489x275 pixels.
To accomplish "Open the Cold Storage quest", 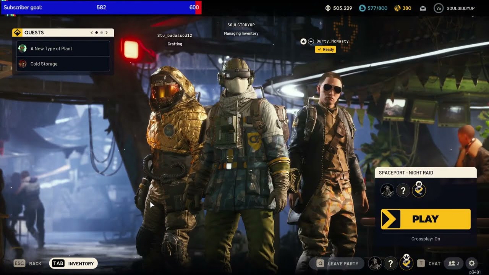I will [63, 64].
